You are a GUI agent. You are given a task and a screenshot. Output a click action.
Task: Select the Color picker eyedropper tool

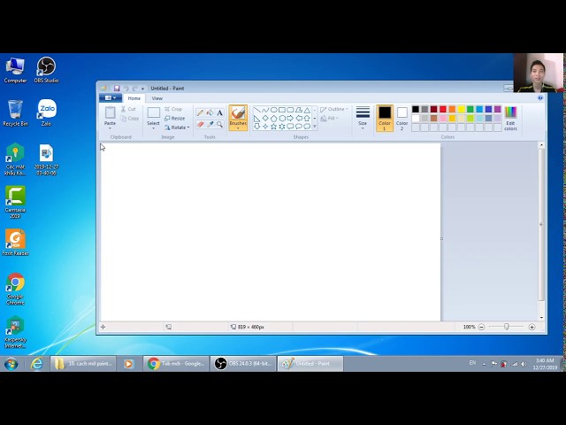tap(210, 124)
